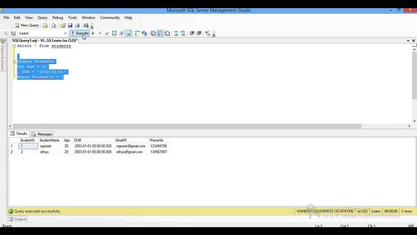The height and width of the screenshot is (235, 417).
Task: Decrease the line indent
Action: [192, 33]
